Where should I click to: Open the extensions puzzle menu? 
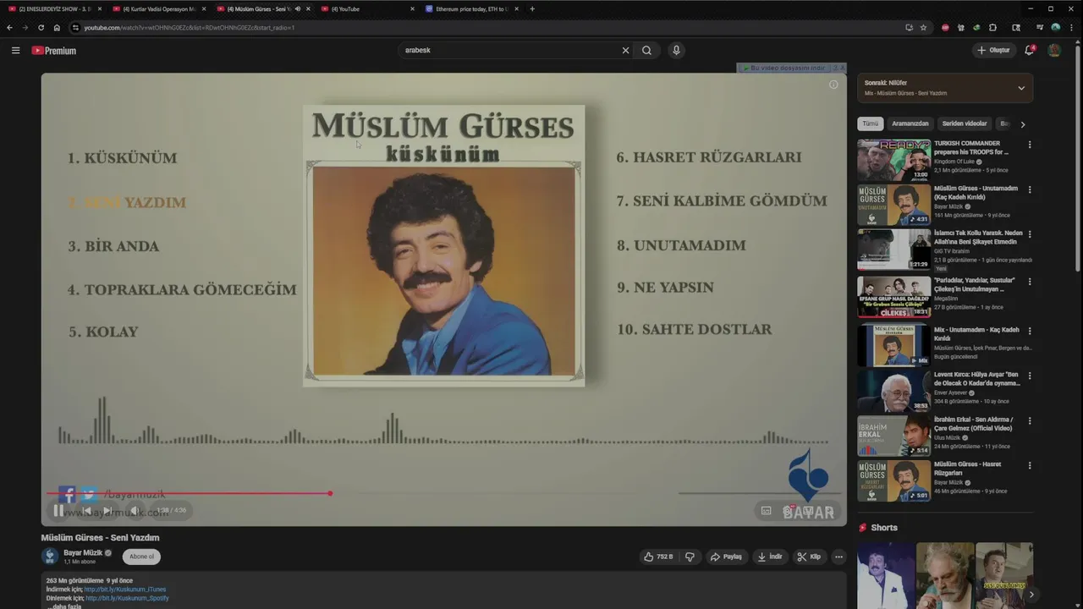coord(992,27)
